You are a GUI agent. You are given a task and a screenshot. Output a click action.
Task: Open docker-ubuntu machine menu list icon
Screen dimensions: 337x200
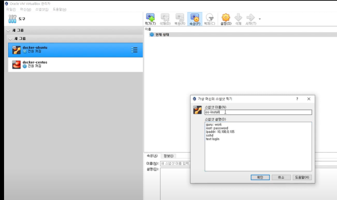pyautogui.click(x=135, y=50)
